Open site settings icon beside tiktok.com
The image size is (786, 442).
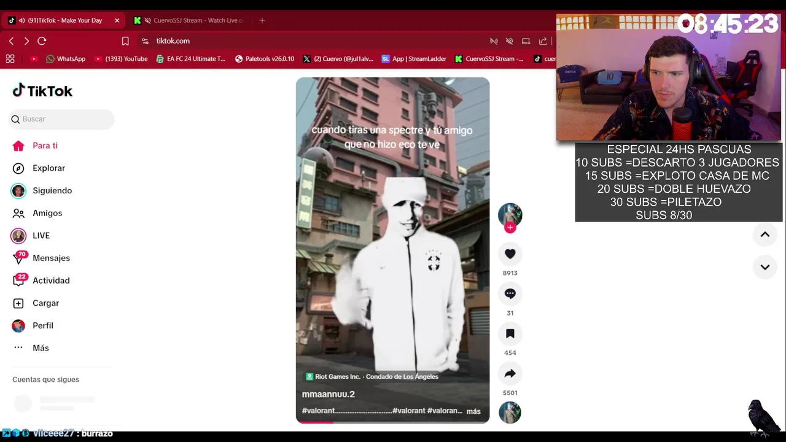145,41
